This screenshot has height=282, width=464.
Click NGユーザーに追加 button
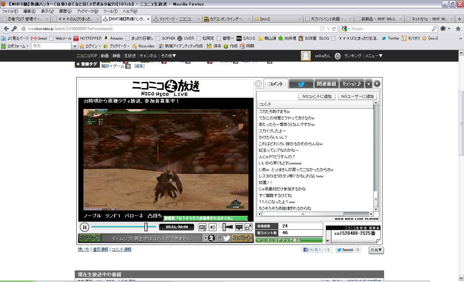(x=357, y=96)
